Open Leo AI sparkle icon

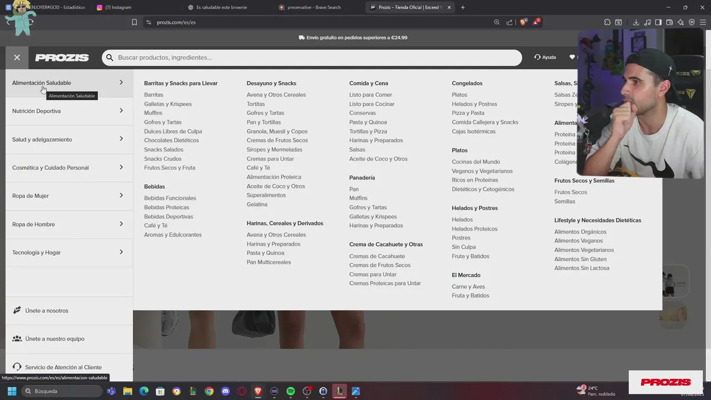pos(680,22)
